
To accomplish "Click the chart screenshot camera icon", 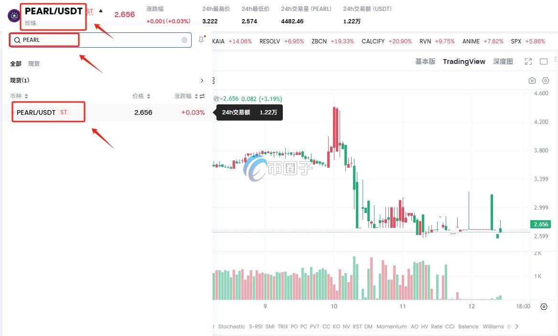I will 532,81.
